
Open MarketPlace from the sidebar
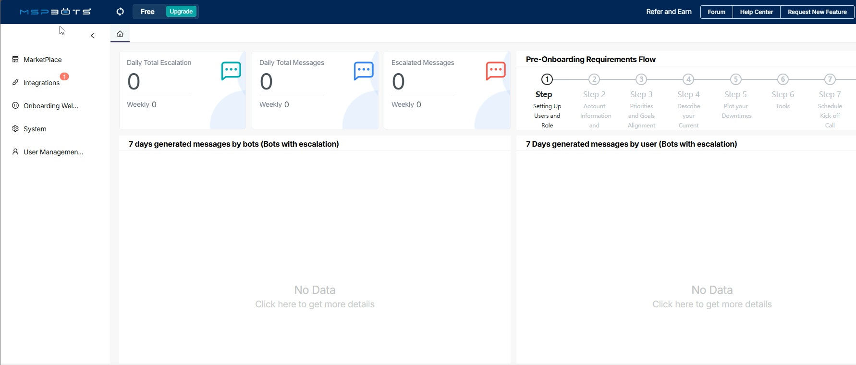pos(42,60)
